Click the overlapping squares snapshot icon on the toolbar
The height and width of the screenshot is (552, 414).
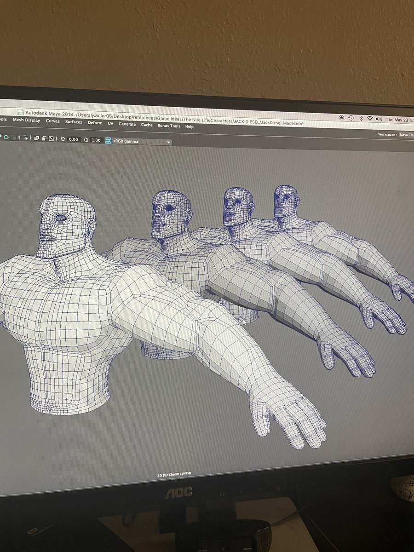[37, 139]
